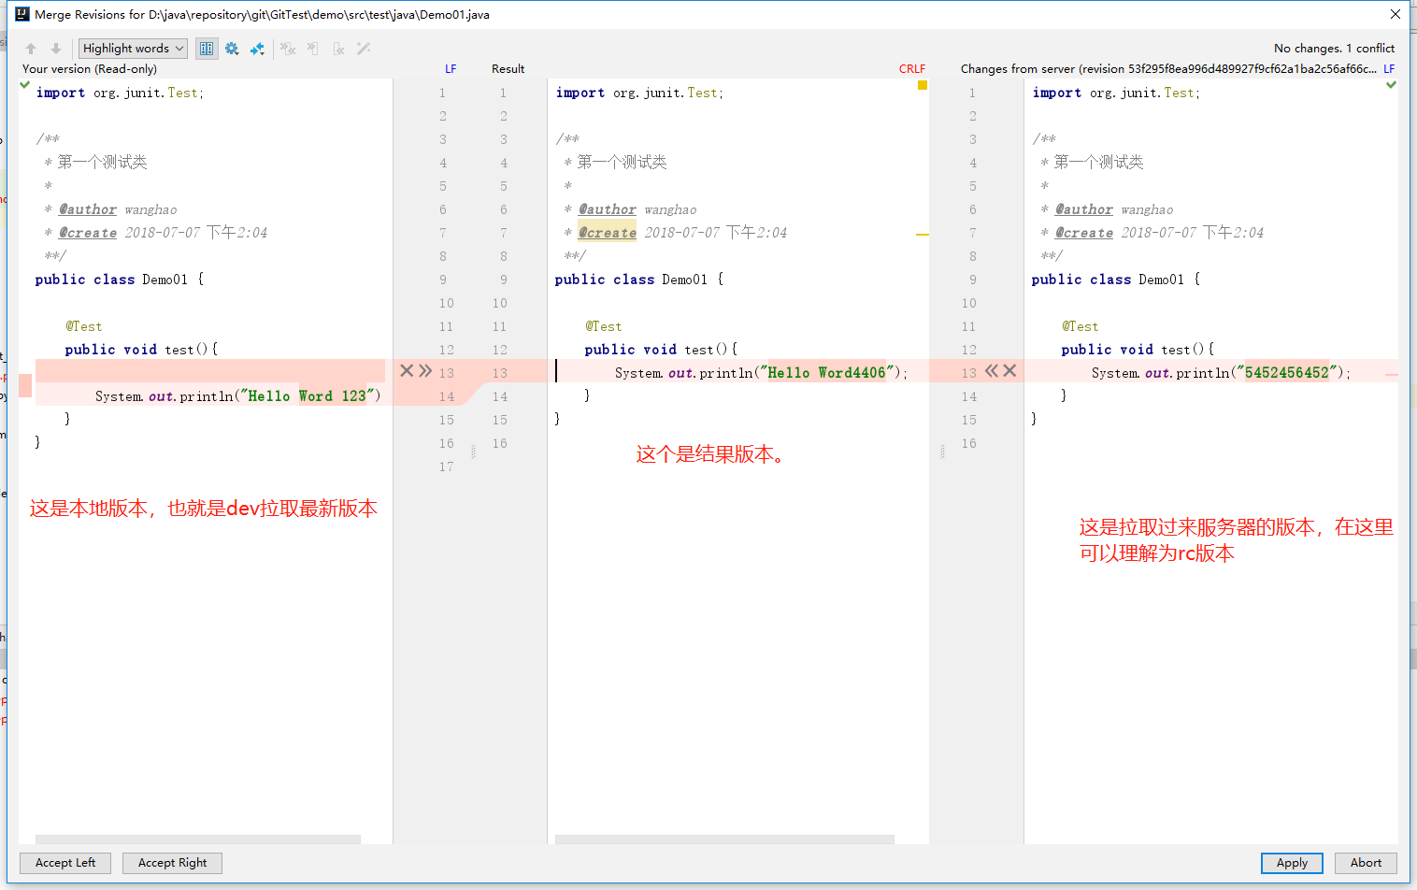Apply non-conflicting changes from left side
Viewport: 1417px width, 890px height.
313,49
